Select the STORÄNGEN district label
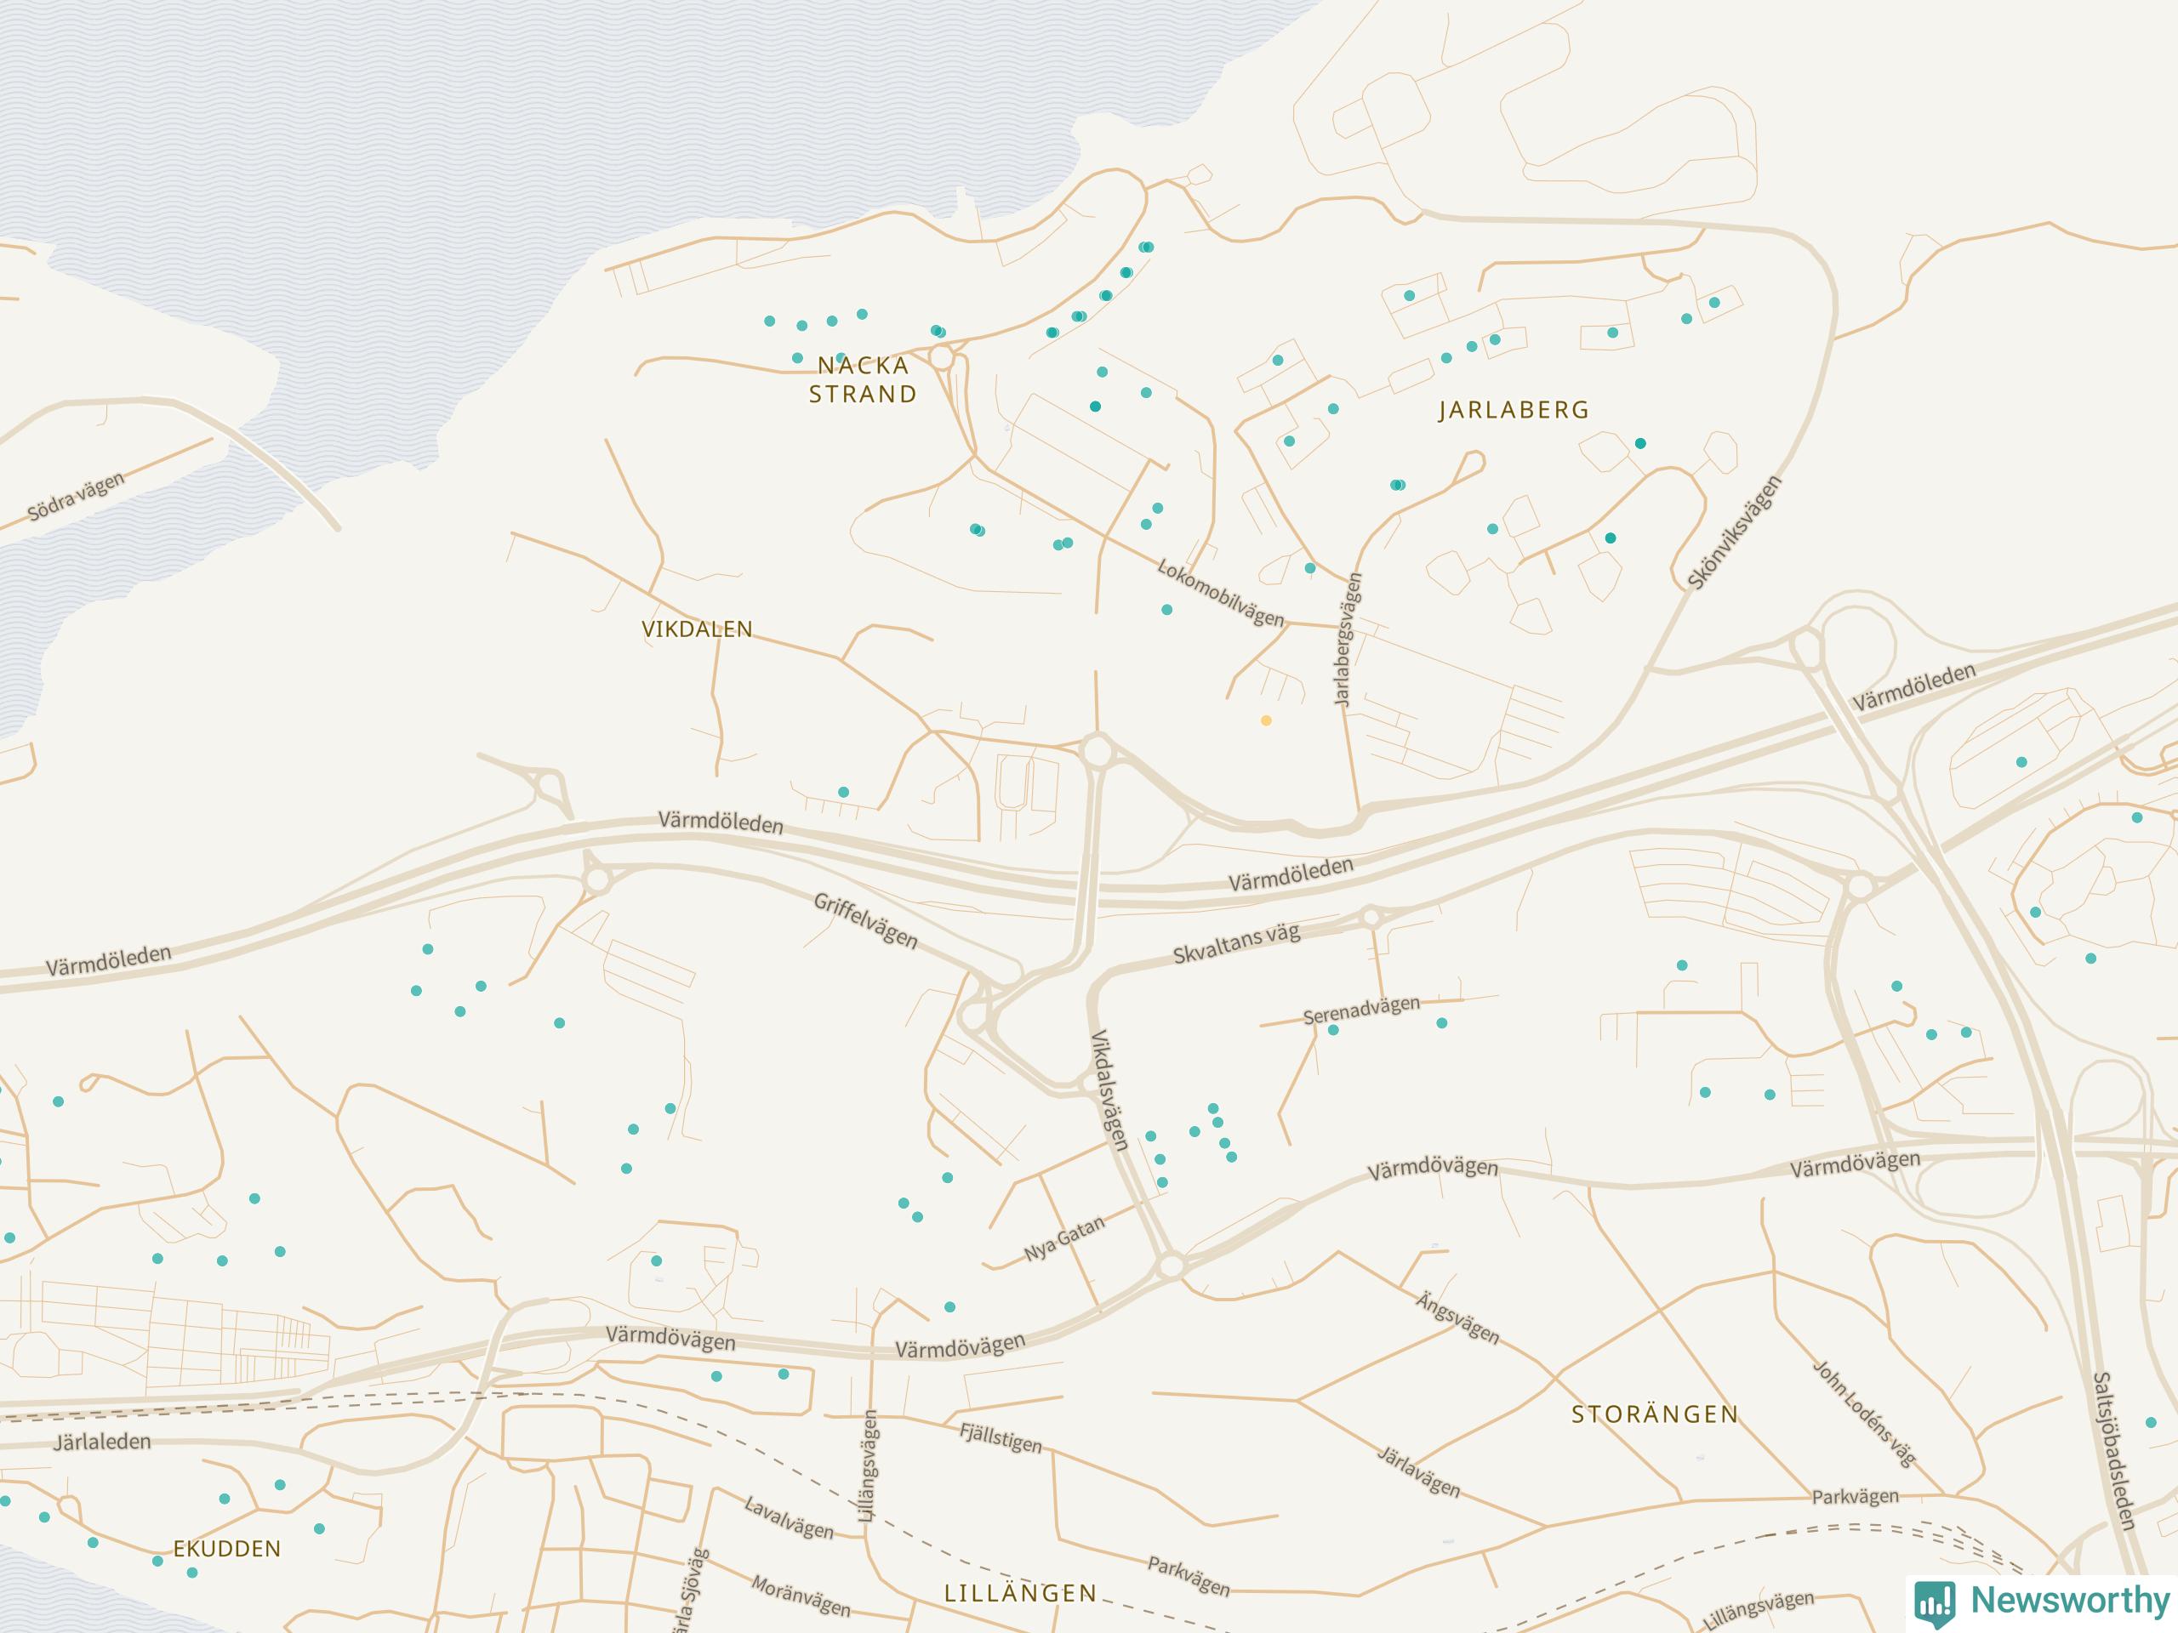Viewport: 2178px width, 1633px height. [1655, 1415]
